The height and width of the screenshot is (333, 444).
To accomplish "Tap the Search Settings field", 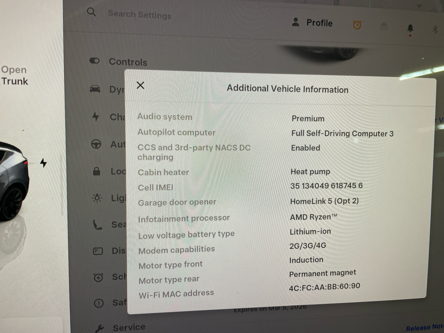I will [139, 15].
